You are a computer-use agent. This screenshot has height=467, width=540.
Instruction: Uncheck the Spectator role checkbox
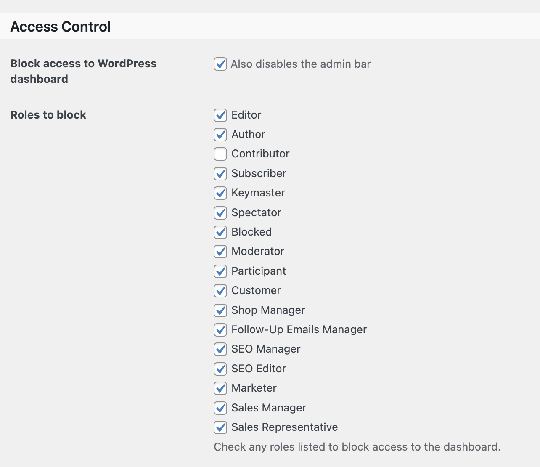(220, 212)
